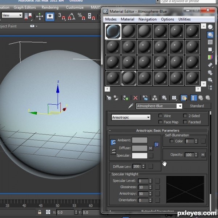The width and height of the screenshot is (218, 218).
Task: Toggle checkered Background icon
Action: [210, 42]
